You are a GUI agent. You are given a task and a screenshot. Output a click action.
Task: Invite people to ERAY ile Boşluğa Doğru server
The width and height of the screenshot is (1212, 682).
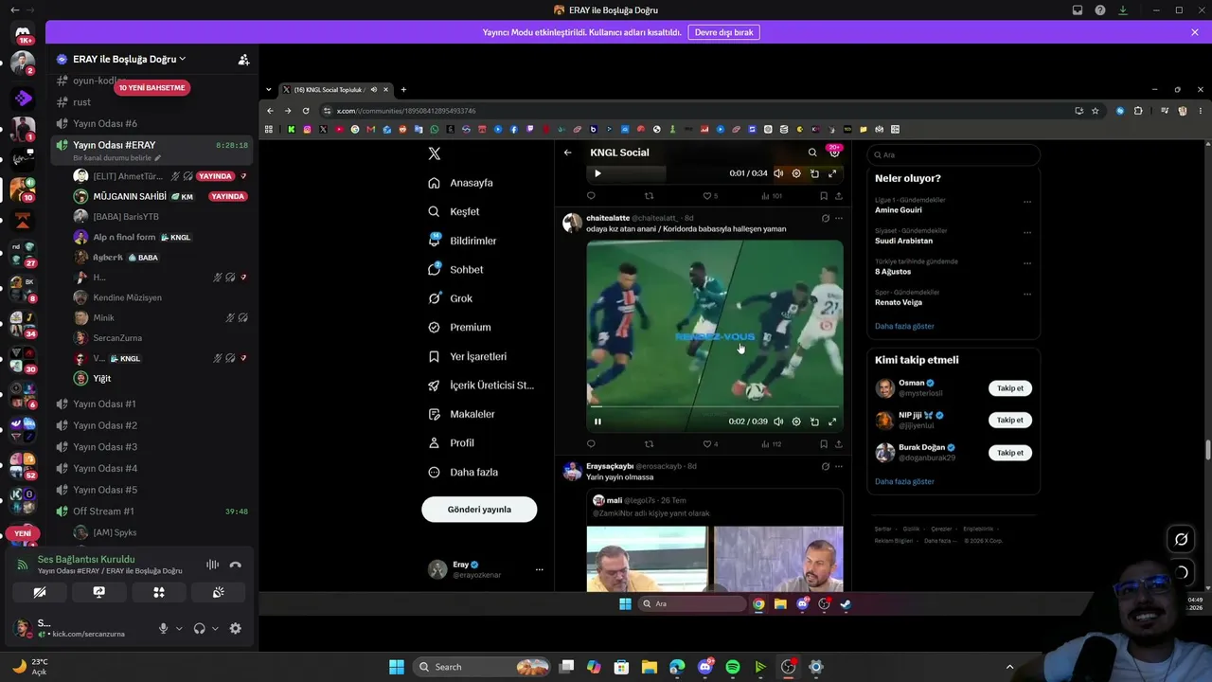coord(243,59)
